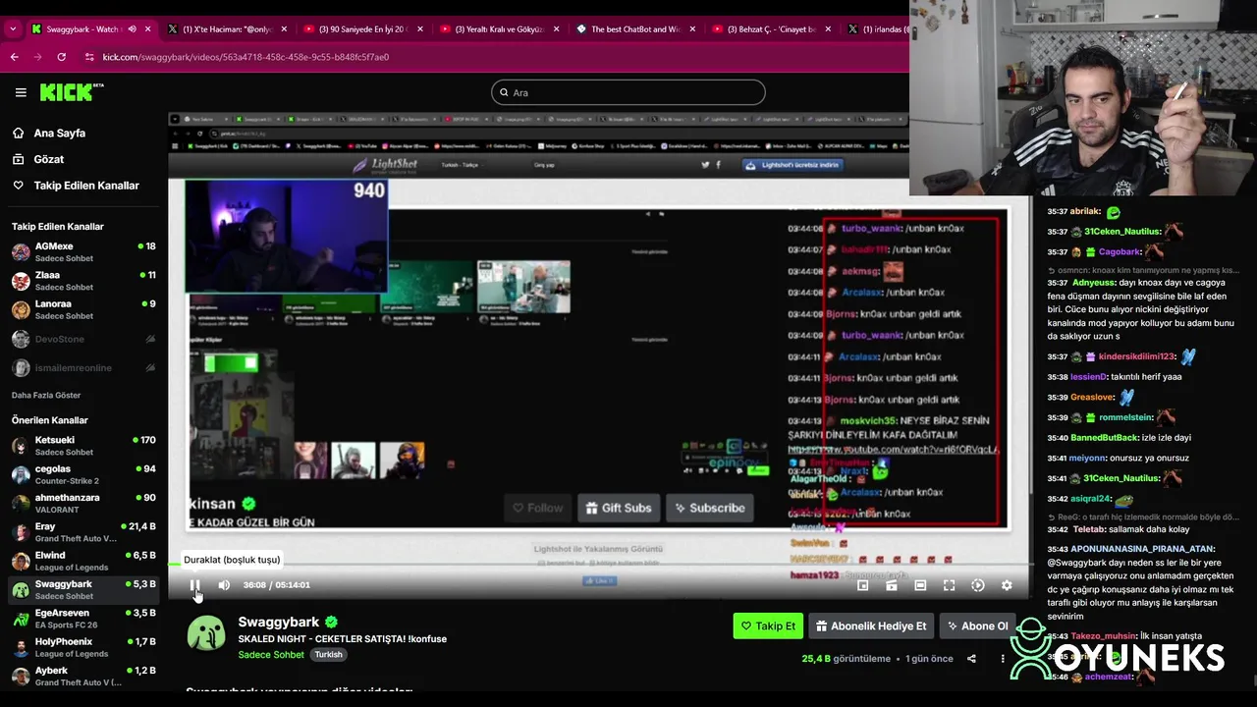The height and width of the screenshot is (707, 1257).
Task: Open the Swaggybark channel name link
Action: [x=279, y=622]
